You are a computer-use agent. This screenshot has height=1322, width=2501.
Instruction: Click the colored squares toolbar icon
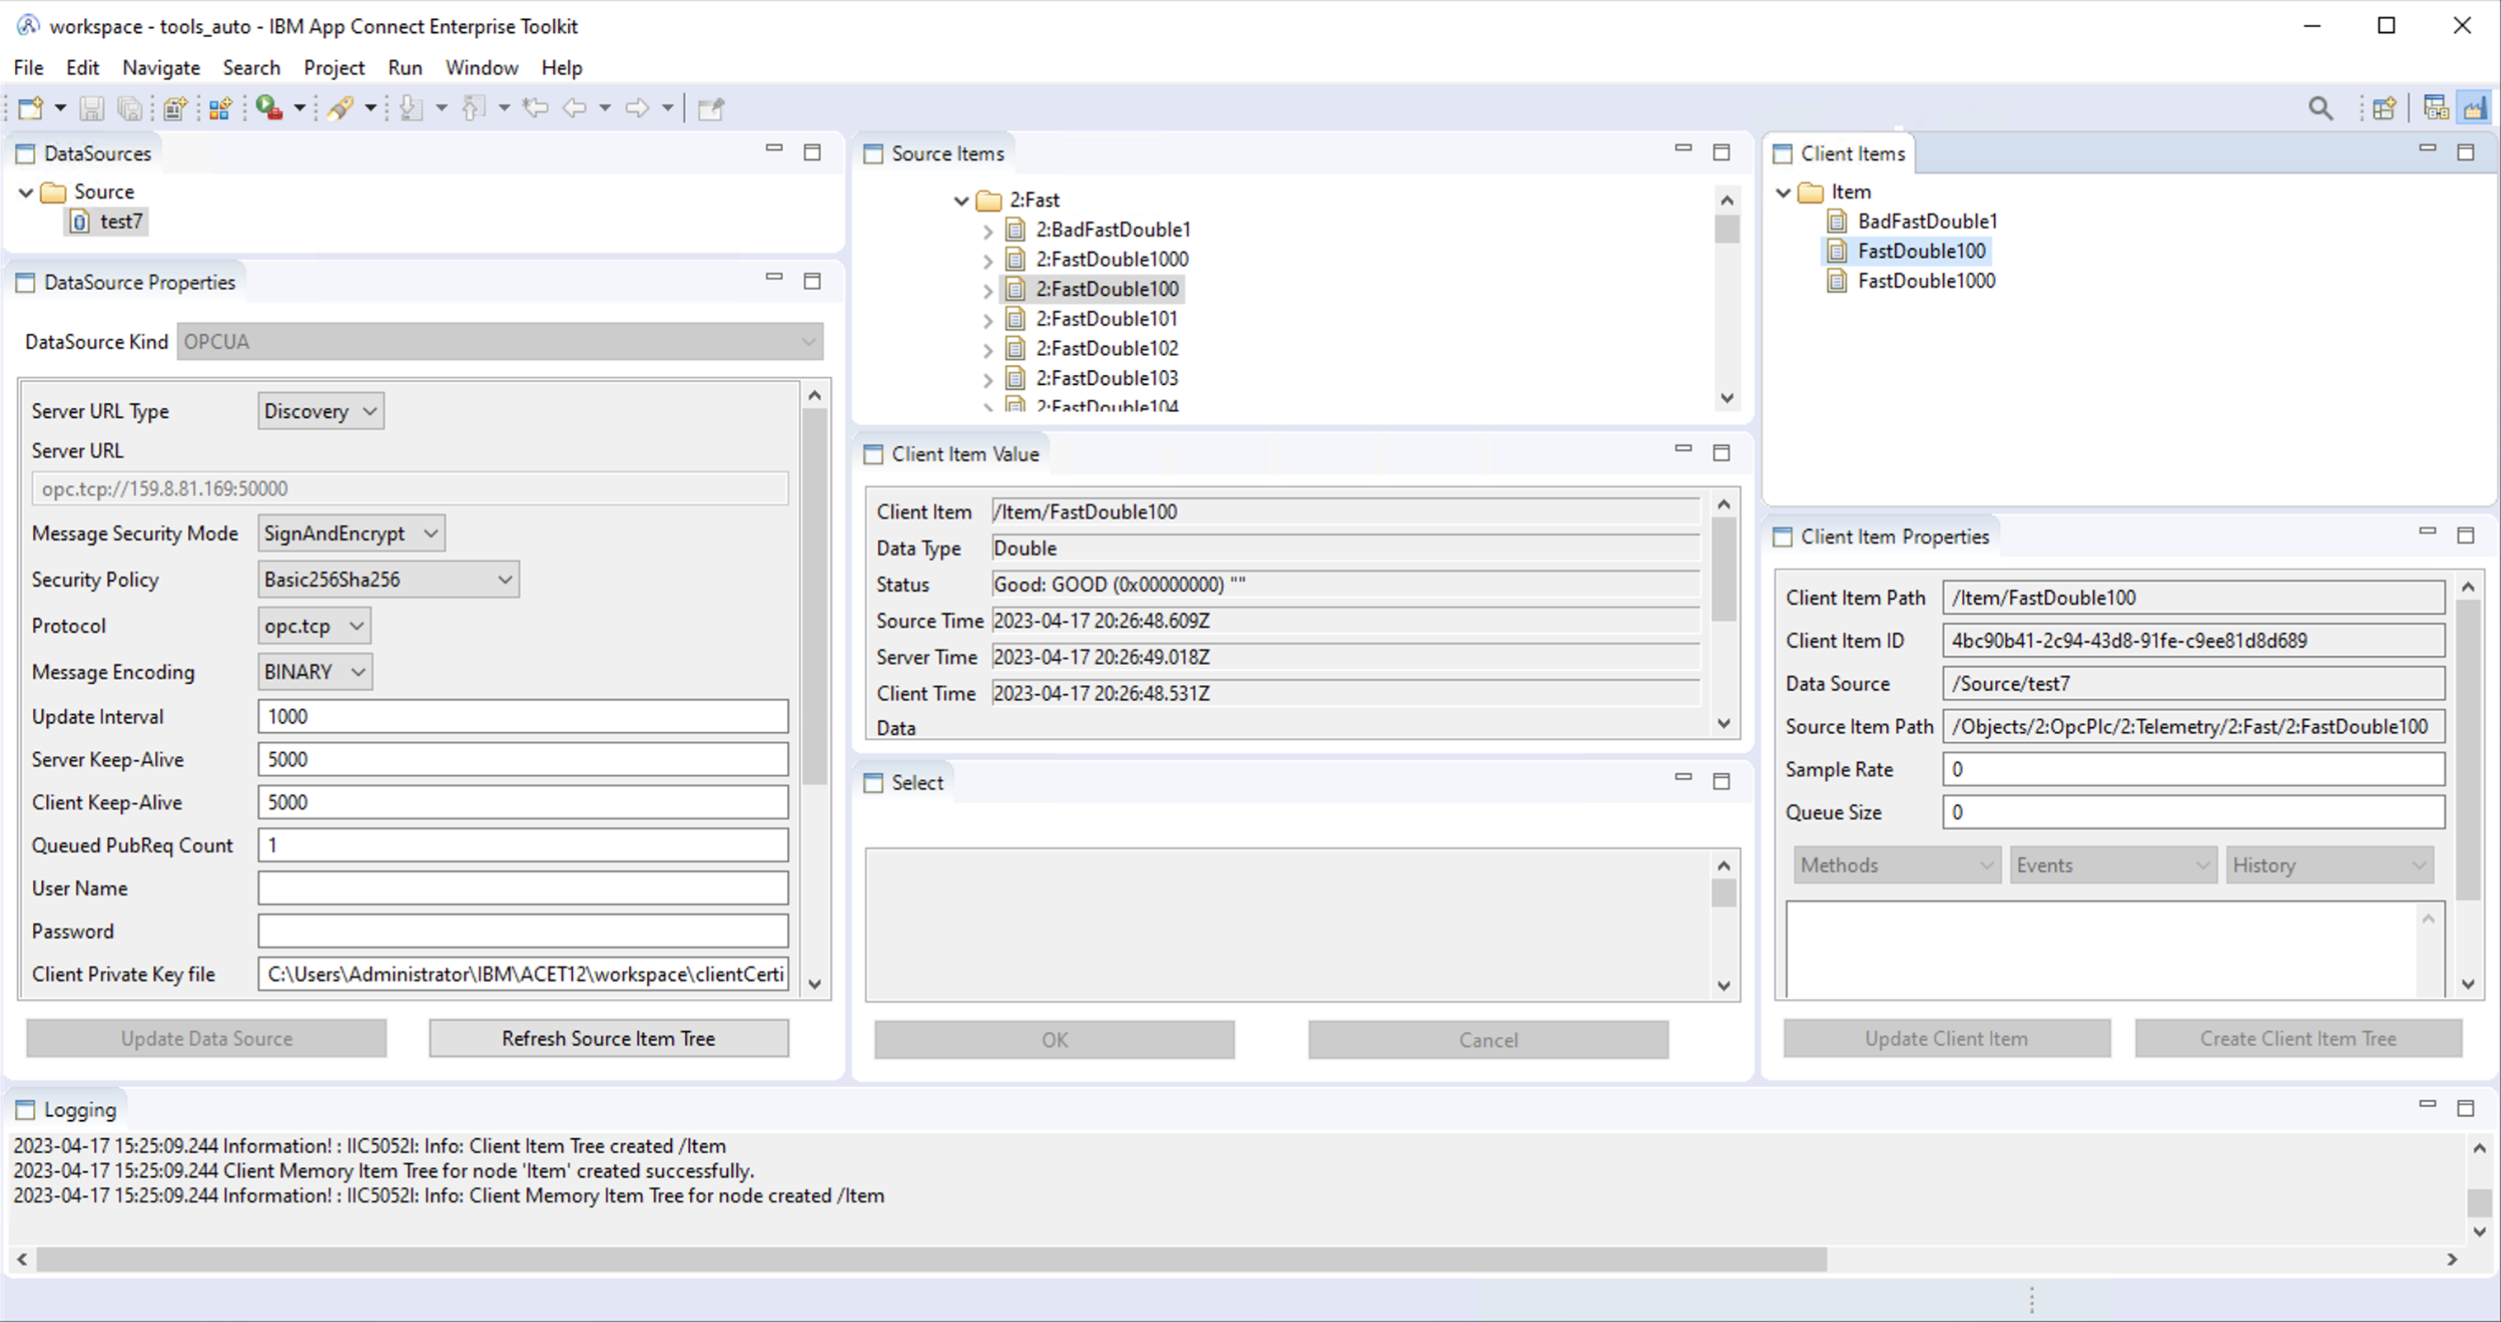click(219, 108)
